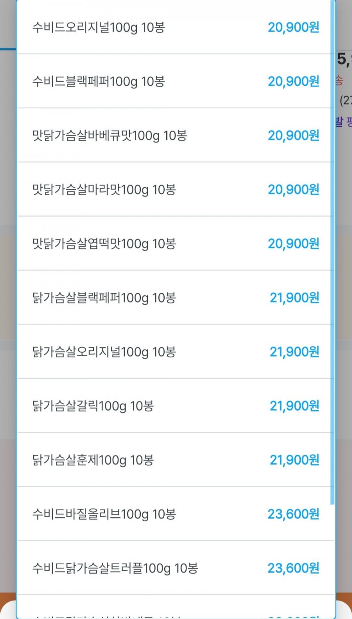
Task: Click 23,600원 price of 수비드닭가슴살트러플
Action: (293, 568)
